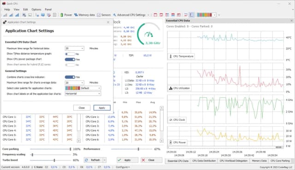
Task: Switch to the CPU Data Distribution tab
Action: (x=204, y=161)
